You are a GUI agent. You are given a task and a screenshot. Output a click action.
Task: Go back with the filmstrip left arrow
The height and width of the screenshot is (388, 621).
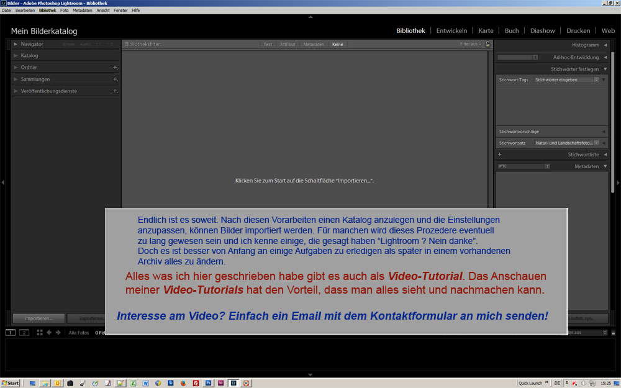coord(49,333)
